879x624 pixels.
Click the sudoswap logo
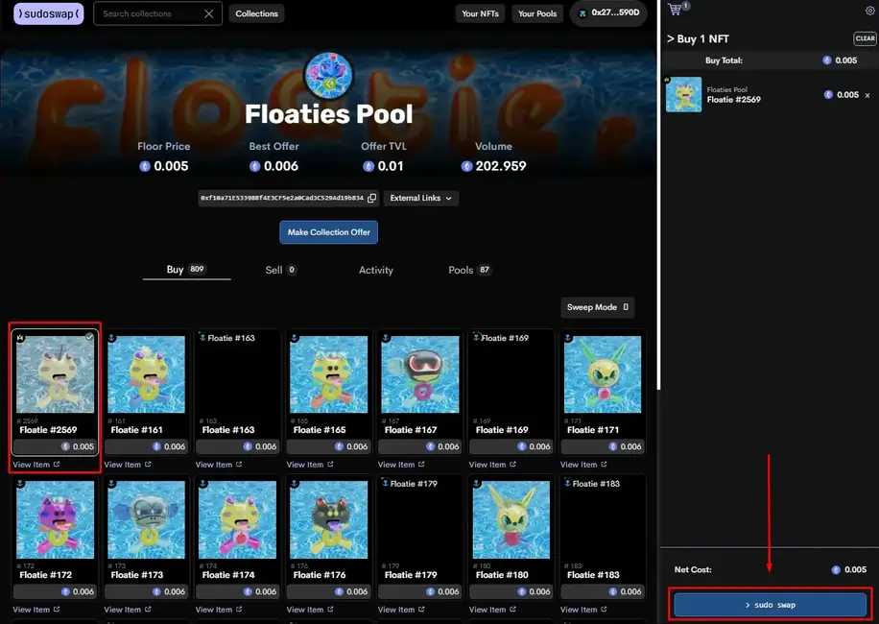click(49, 13)
